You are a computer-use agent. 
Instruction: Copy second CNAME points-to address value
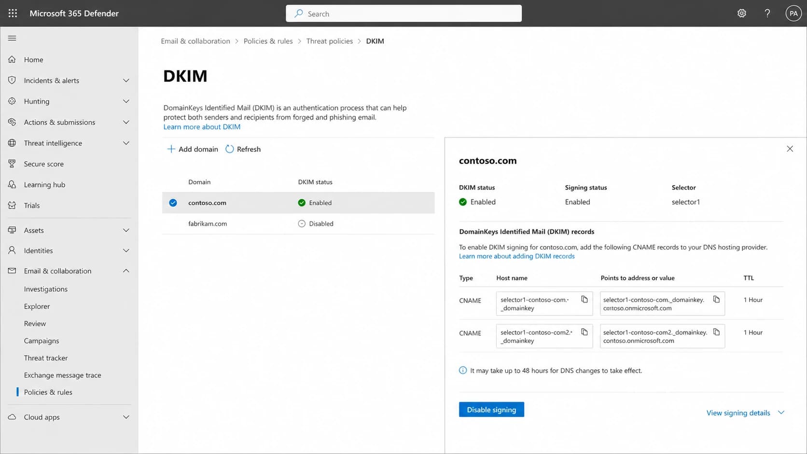coord(717,332)
